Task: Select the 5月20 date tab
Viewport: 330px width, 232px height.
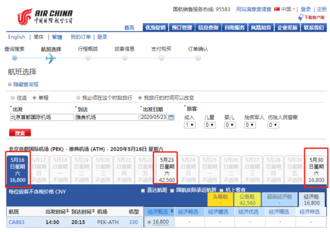Action: point(103,170)
